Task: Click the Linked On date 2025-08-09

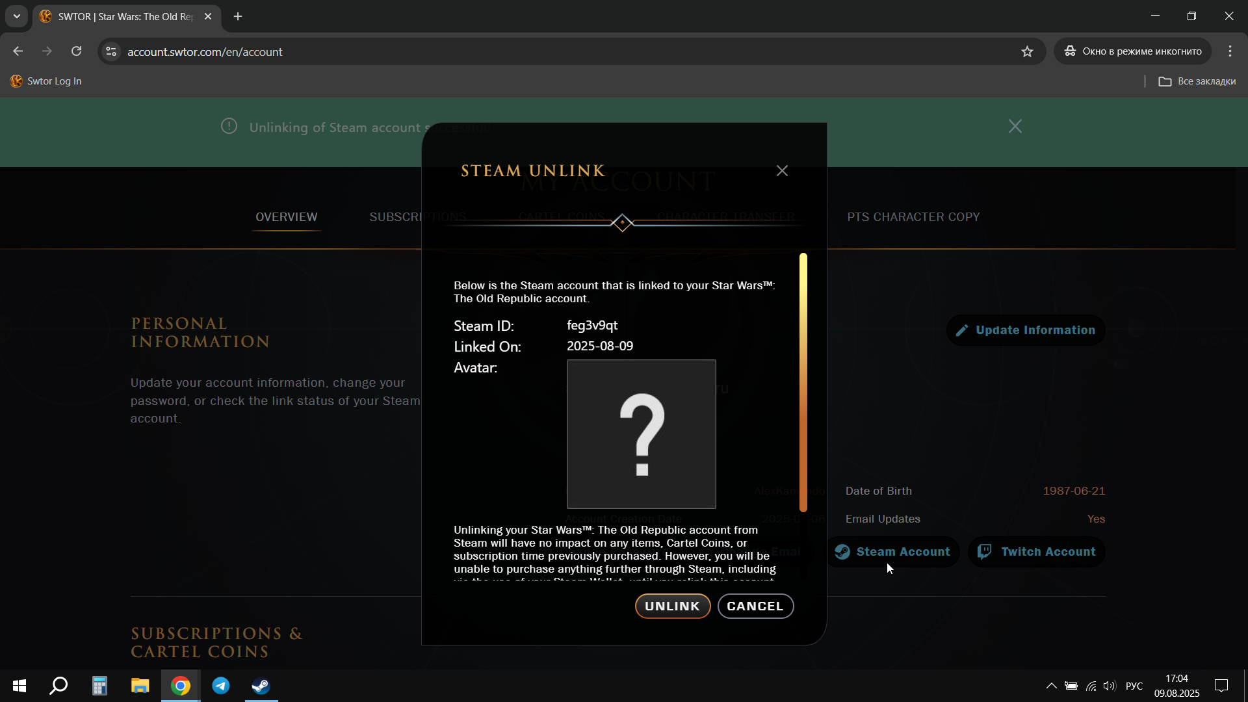Action: pyautogui.click(x=600, y=346)
